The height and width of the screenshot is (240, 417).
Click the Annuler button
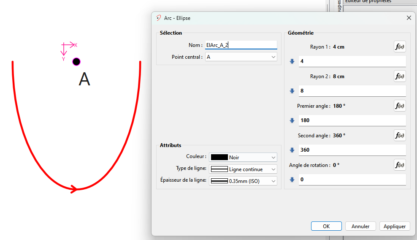click(x=360, y=226)
